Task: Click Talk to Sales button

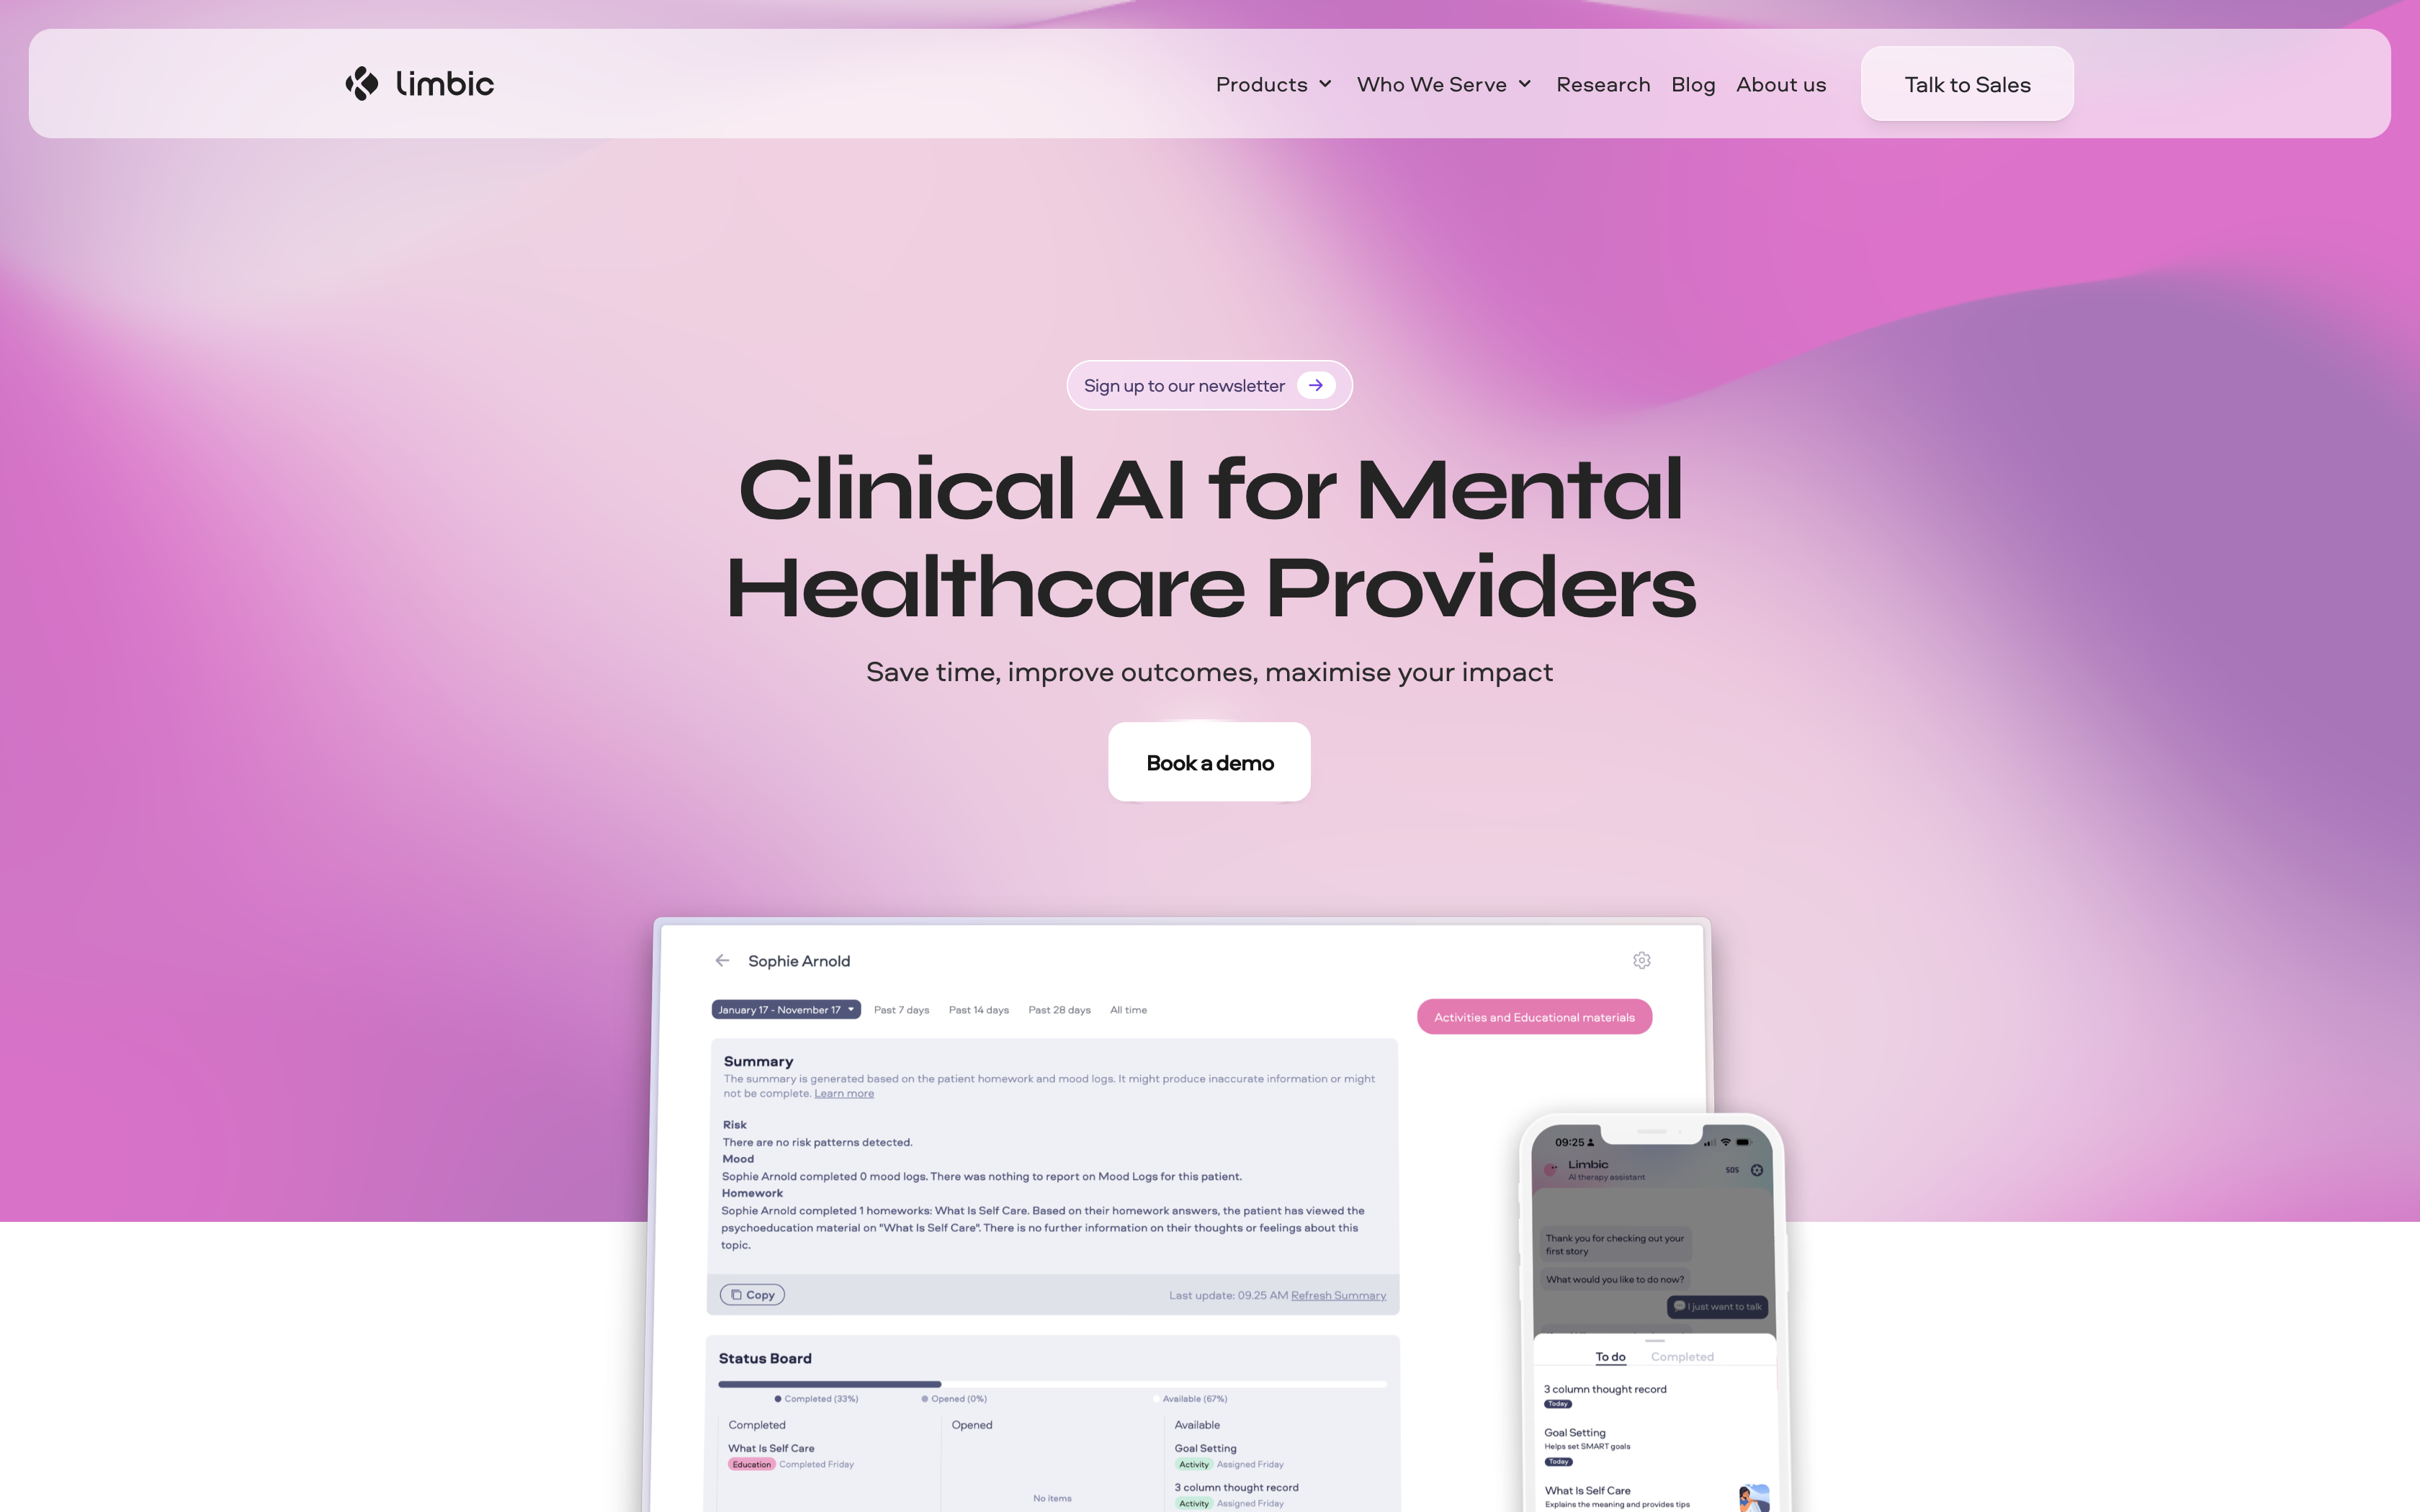Action: point(1967,84)
